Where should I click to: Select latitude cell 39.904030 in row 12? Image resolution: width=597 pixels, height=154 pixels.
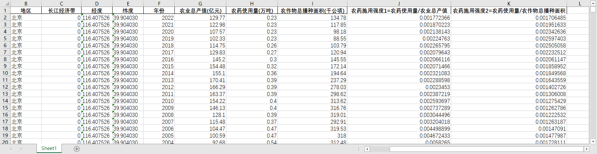128,87
